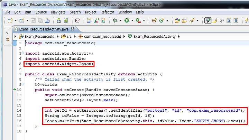Open the New wizard dropdown arrow

[x=16, y=20]
